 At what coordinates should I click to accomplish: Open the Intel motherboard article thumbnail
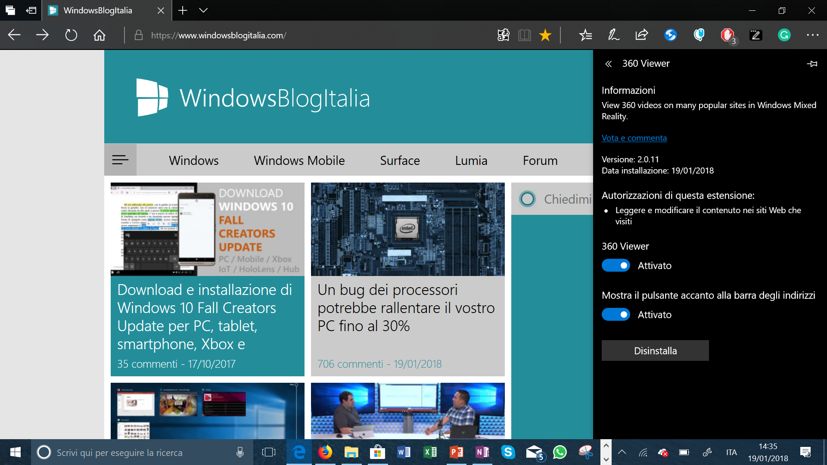pyautogui.click(x=408, y=229)
